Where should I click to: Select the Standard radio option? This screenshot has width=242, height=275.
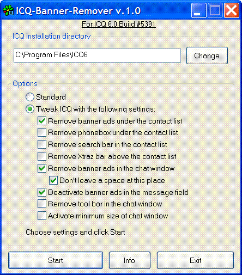tap(30, 97)
